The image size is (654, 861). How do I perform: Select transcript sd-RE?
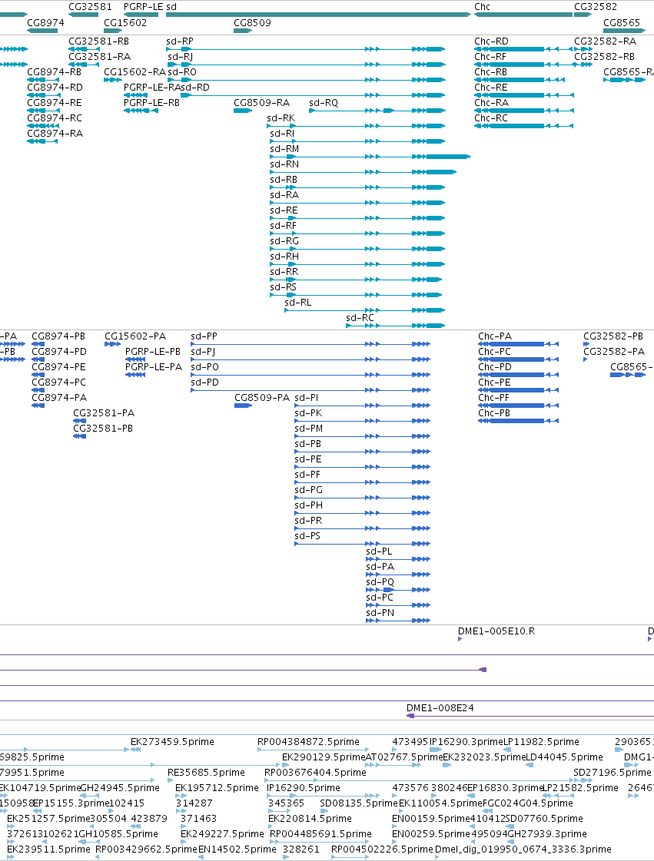tap(357, 219)
